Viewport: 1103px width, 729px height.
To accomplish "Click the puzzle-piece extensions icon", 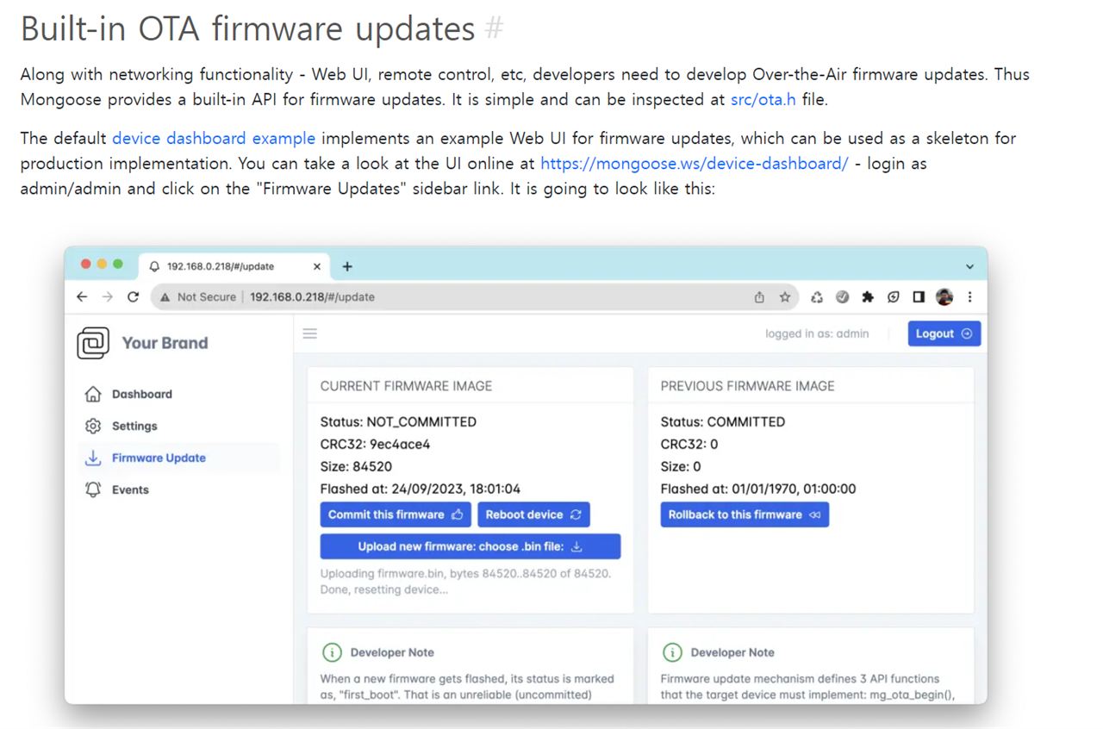I will click(x=868, y=296).
